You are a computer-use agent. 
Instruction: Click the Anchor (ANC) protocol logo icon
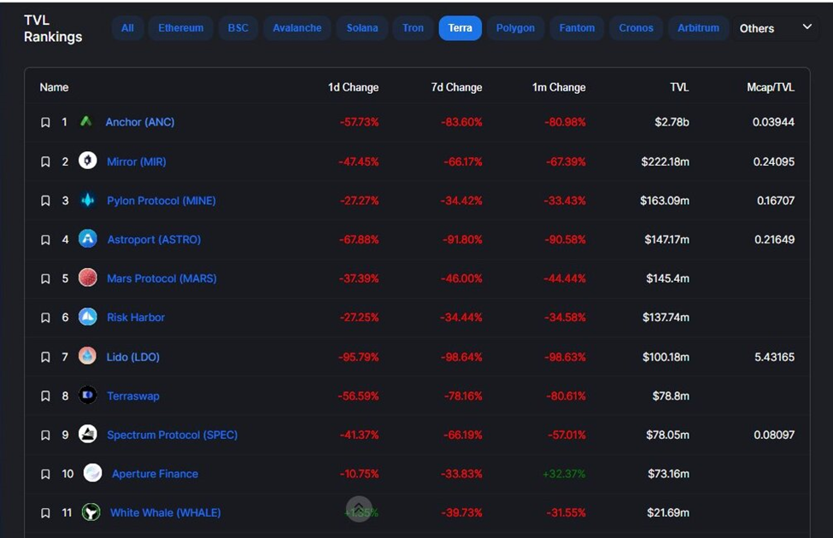coord(85,122)
